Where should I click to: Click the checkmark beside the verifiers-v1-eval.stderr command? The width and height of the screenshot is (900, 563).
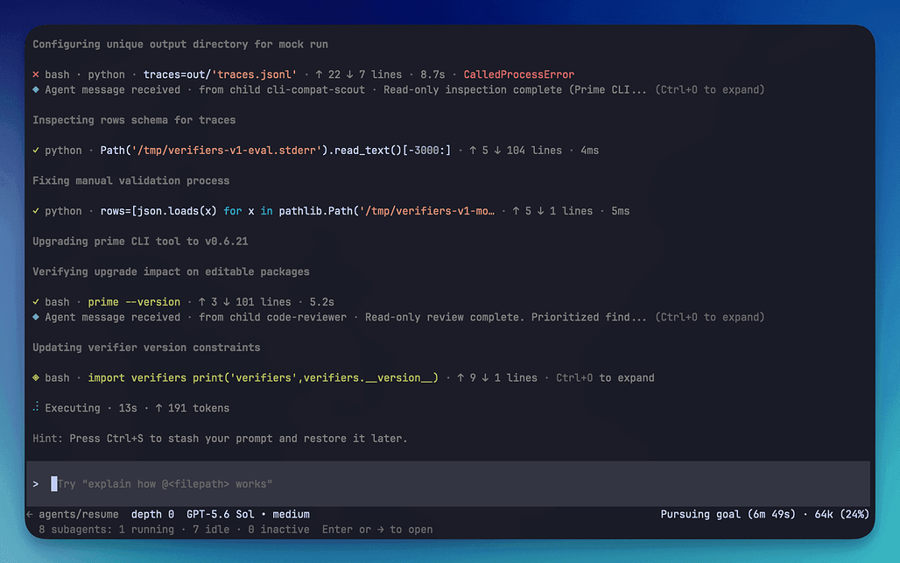[x=36, y=151]
